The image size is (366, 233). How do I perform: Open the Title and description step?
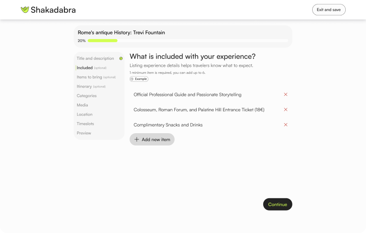95,58
